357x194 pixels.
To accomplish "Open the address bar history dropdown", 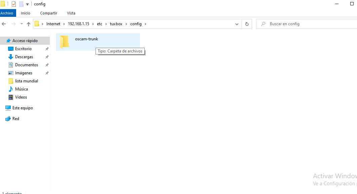I will [x=237, y=24].
